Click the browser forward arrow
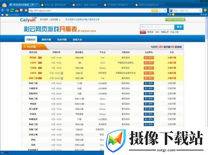 (7, 10)
